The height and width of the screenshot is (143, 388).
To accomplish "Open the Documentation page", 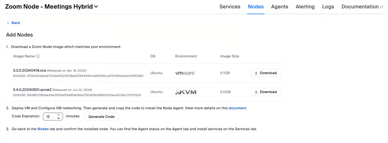I will click(360, 7).
